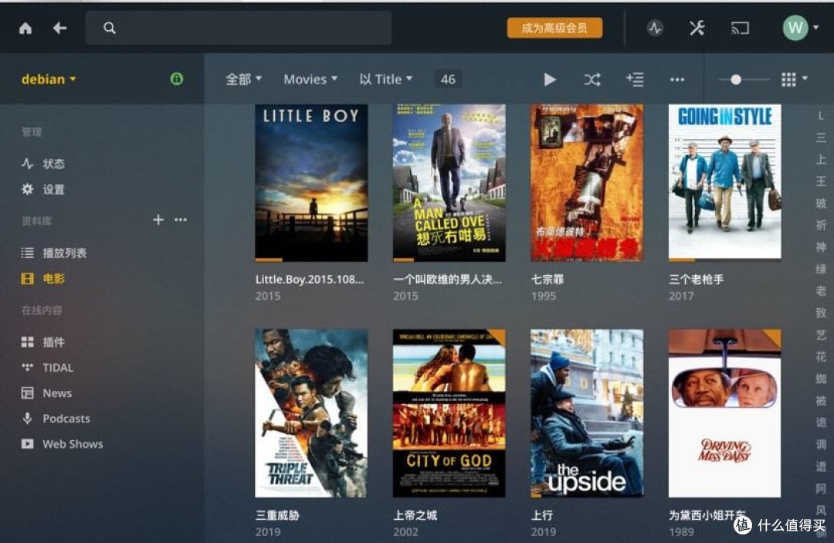
Task: Open server activity status icon
Action: pos(655,27)
